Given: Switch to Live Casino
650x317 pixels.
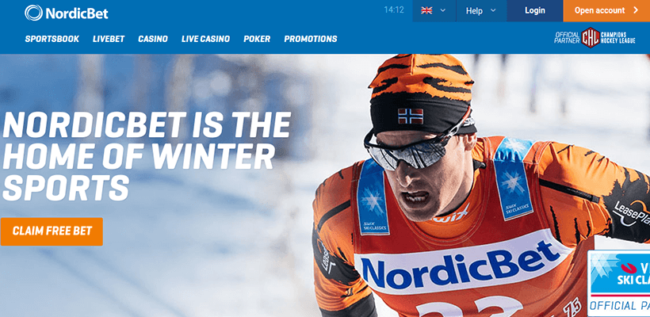Looking at the screenshot, I should [205, 39].
